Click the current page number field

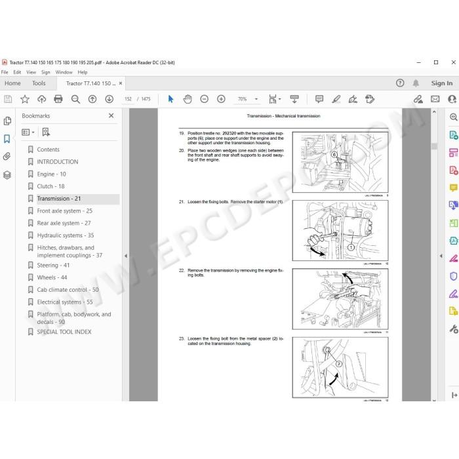pyautogui.click(x=129, y=99)
